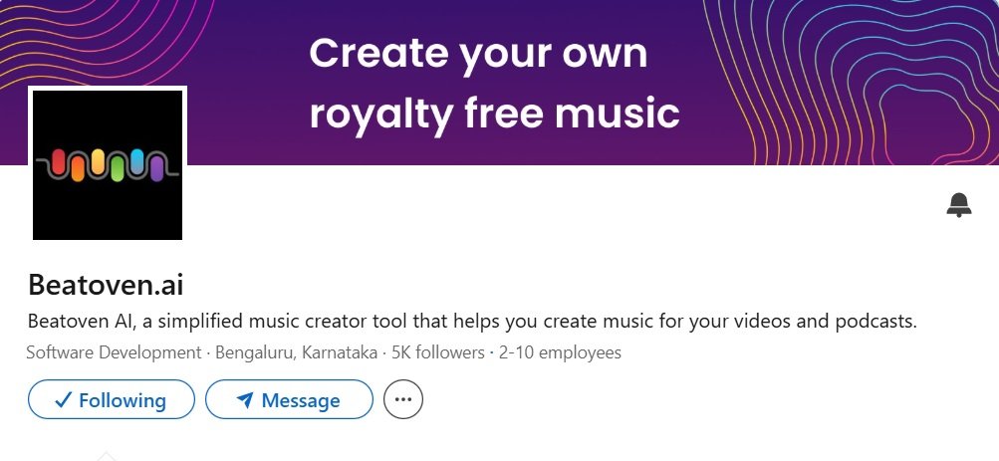The height and width of the screenshot is (461, 999).
Task: Open the Beatoven.ai logo image
Action: point(108,165)
